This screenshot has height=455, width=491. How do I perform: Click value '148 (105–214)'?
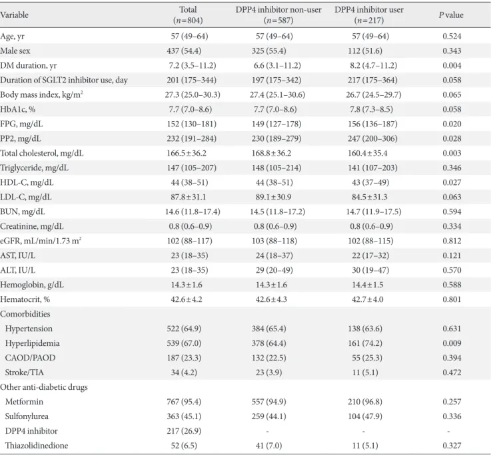point(276,168)
